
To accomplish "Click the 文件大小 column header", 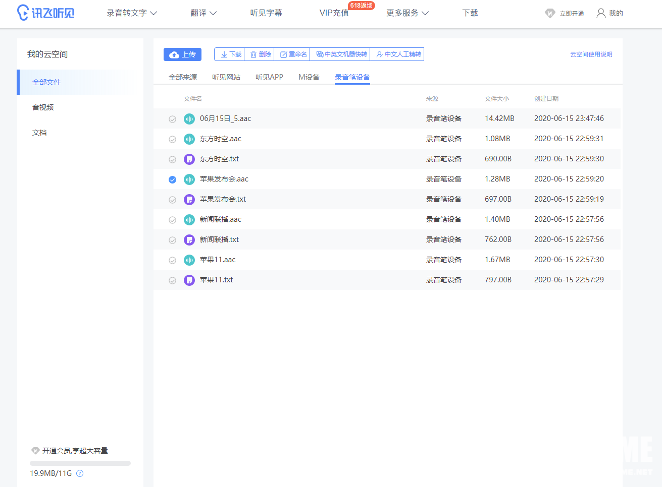I will tap(497, 99).
